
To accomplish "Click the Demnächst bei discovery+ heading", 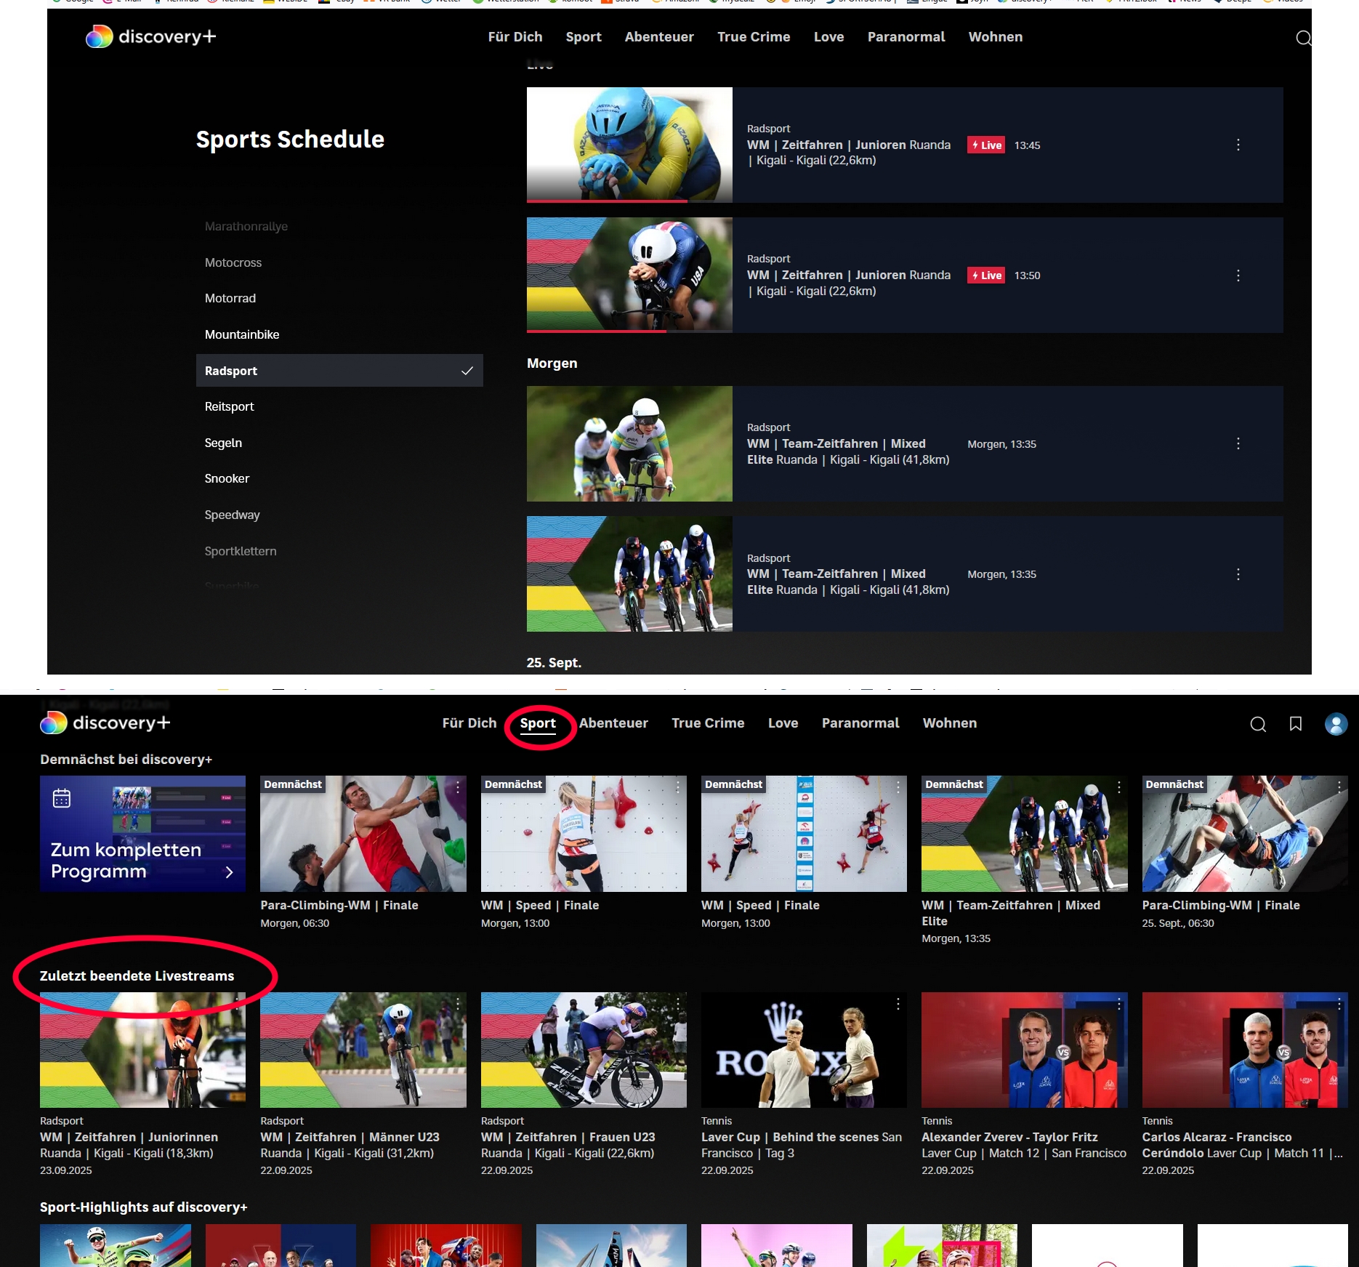I will pos(126,759).
